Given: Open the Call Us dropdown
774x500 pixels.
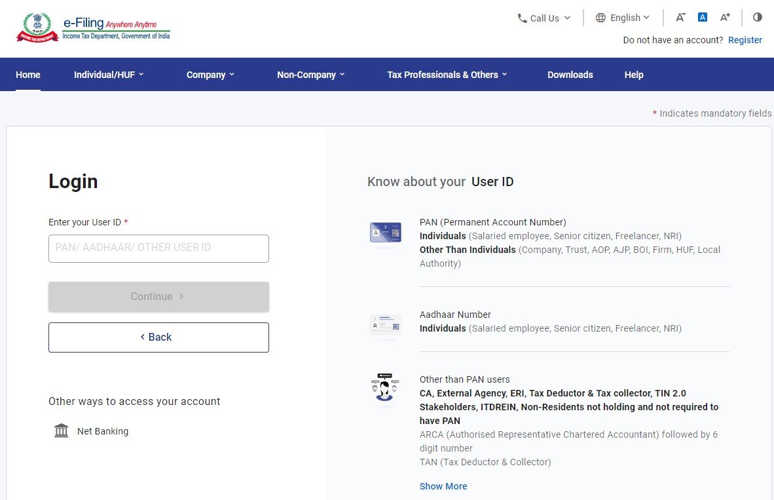Looking at the screenshot, I should click(x=544, y=18).
